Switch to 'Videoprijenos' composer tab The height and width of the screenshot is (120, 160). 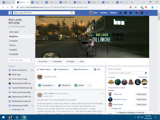82,69
